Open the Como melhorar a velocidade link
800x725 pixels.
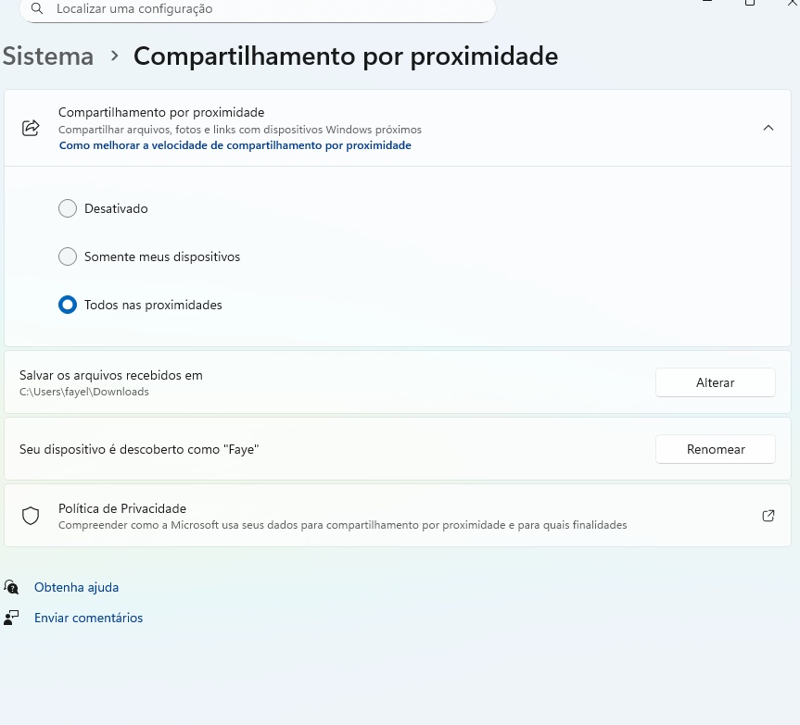click(235, 145)
